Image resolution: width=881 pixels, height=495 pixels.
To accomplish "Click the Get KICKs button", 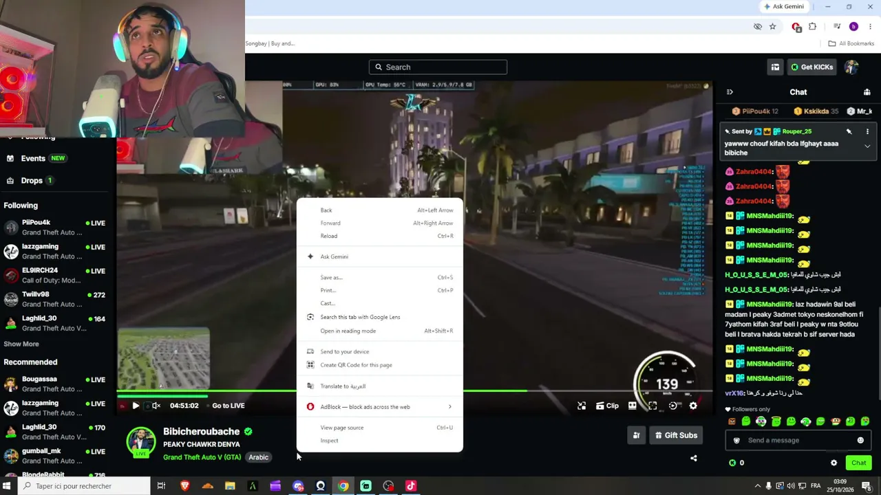I will pos(812,67).
